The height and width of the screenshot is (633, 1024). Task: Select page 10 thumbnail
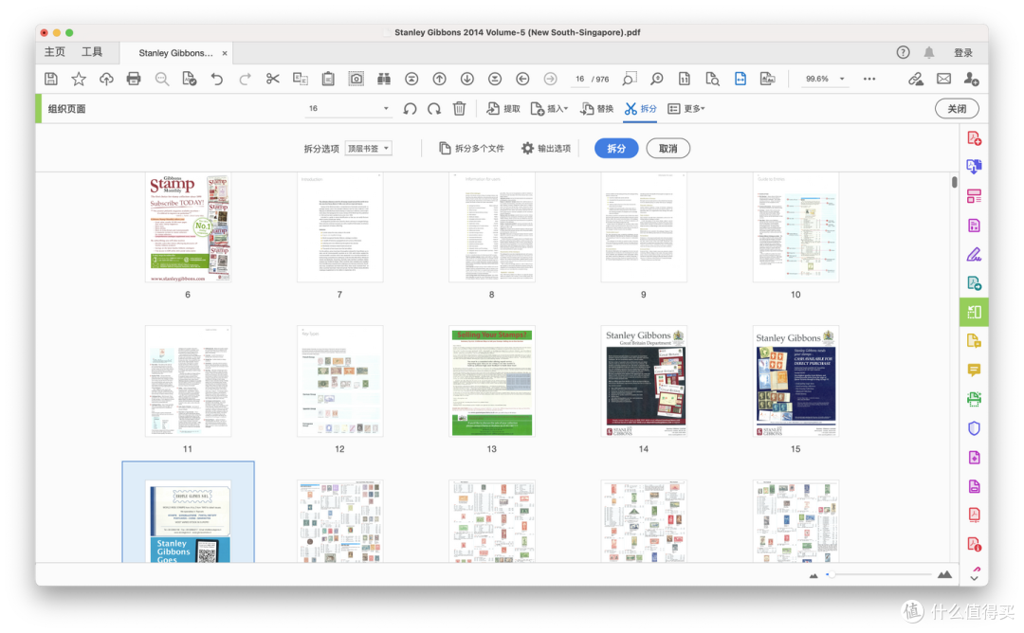(x=795, y=227)
